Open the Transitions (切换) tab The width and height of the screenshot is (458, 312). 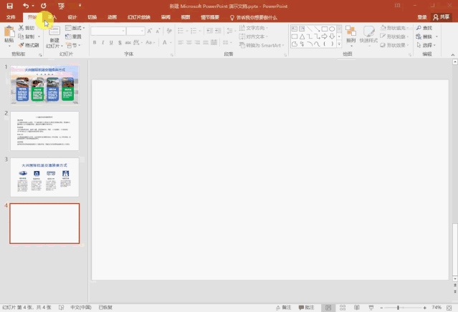(92, 17)
